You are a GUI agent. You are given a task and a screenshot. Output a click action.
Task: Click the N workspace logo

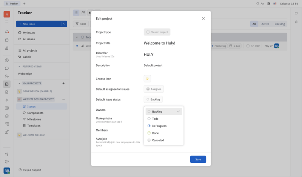(x=7, y=14)
